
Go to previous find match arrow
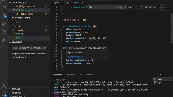pos(142,7)
